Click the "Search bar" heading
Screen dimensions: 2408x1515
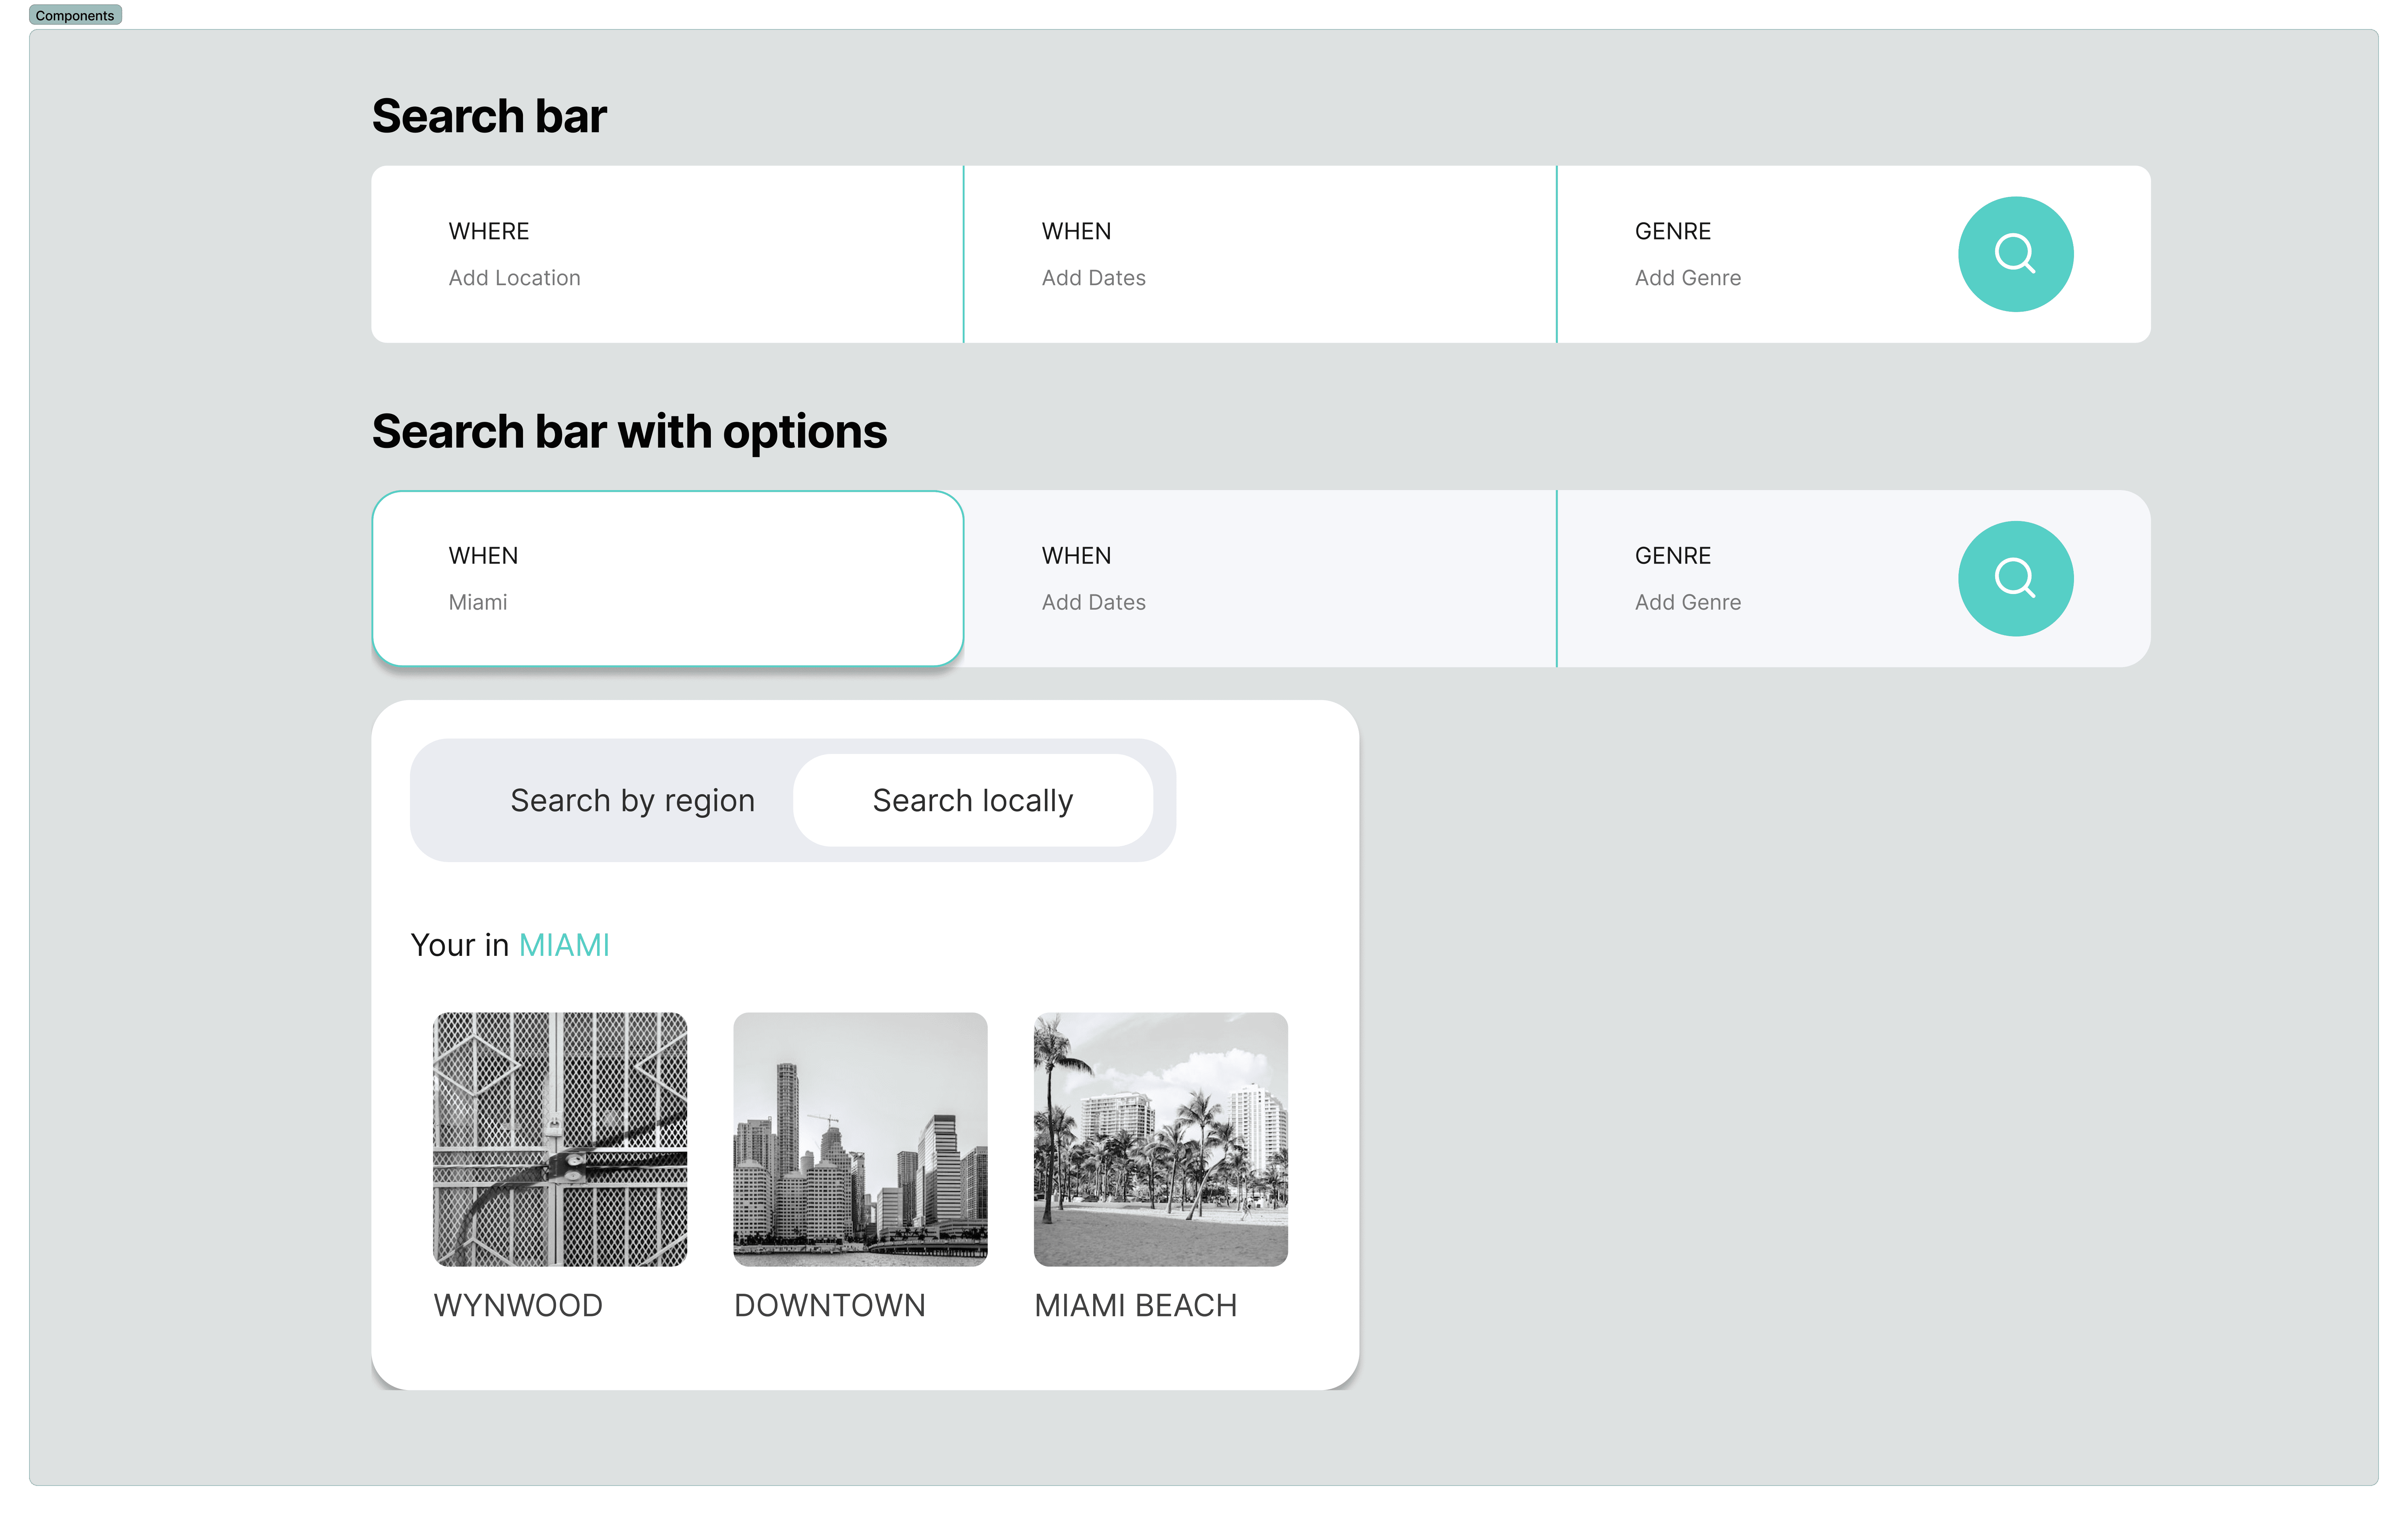[489, 116]
